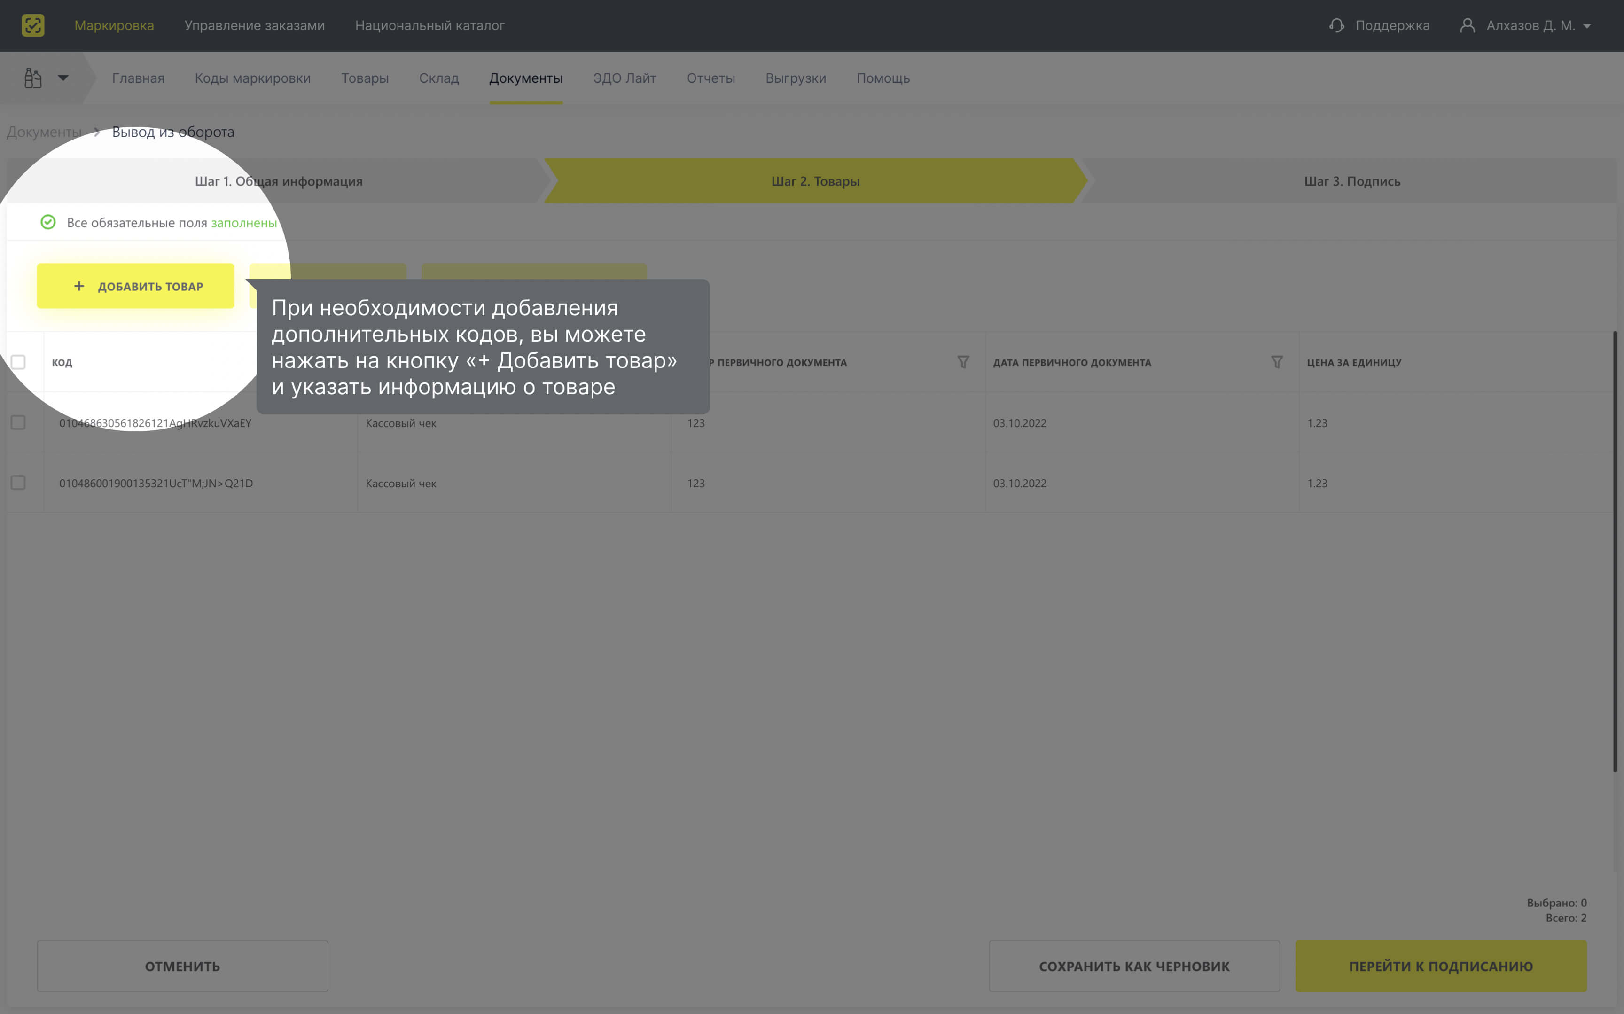Expand the product group dropdown arrow
This screenshot has width=1624, height=1014.
pos(63,78)
